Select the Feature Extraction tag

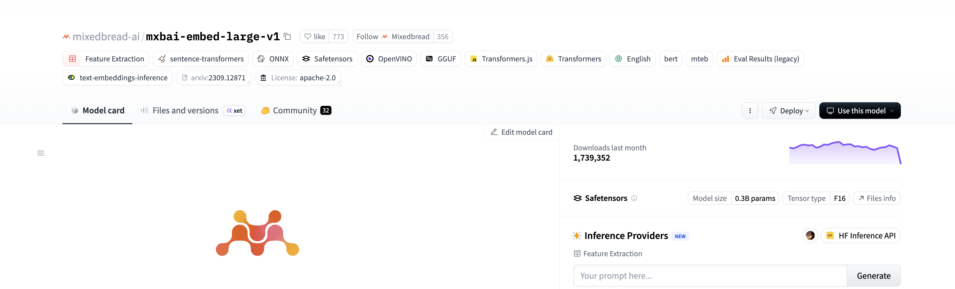[106, 59]
